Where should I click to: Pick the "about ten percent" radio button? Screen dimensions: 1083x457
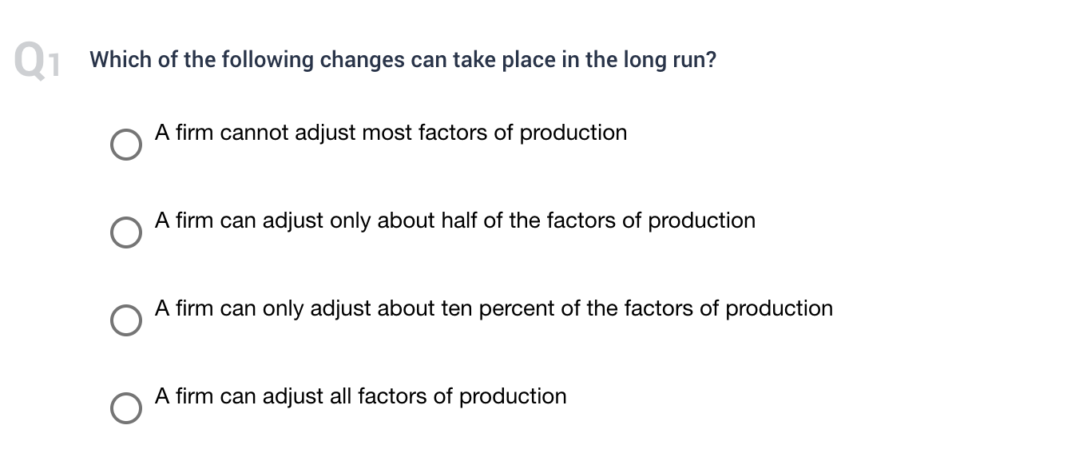click(125, 320)
